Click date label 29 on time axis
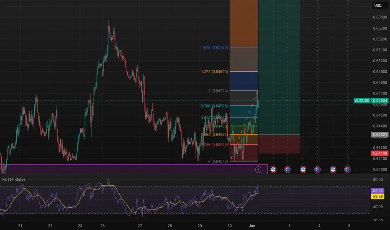Image resolution: width=390 pixels, height=230 pixels. [x=200, y=226]
